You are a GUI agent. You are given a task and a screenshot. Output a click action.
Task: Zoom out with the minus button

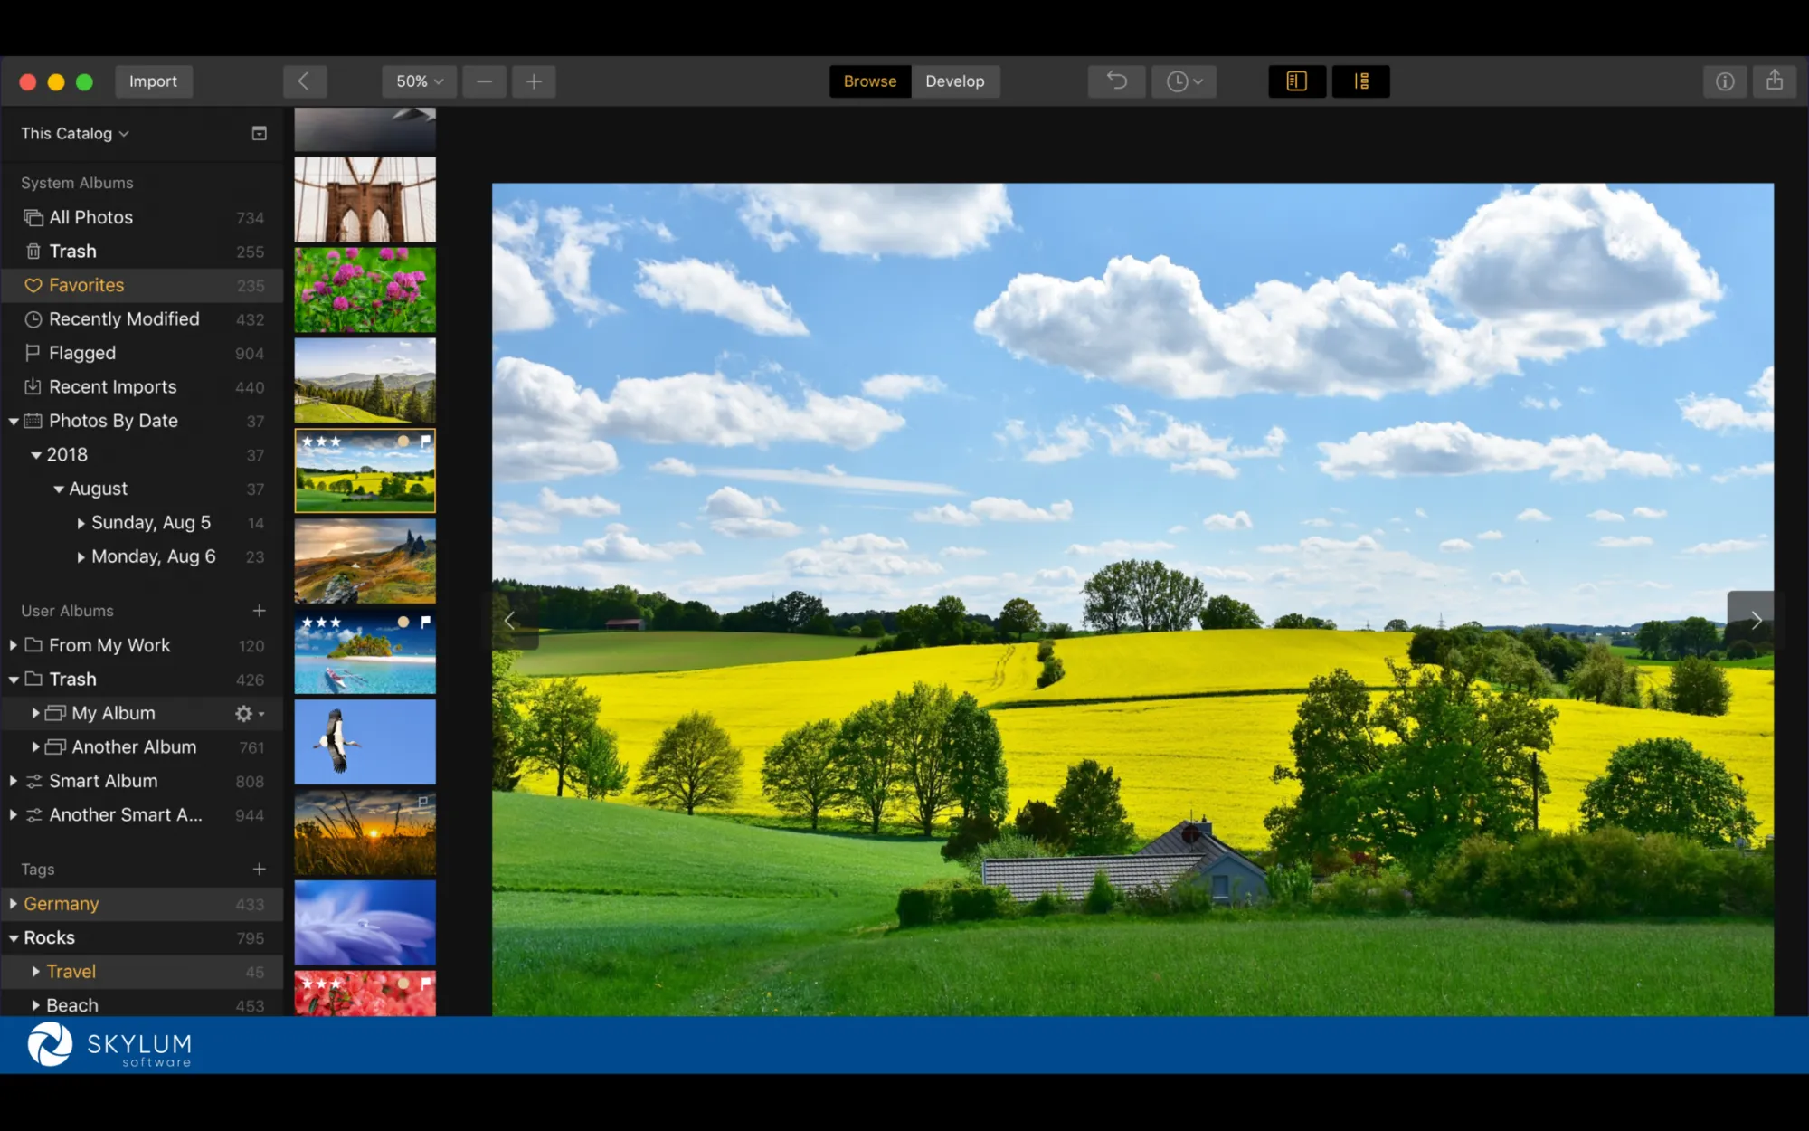[x=485, y=81]
